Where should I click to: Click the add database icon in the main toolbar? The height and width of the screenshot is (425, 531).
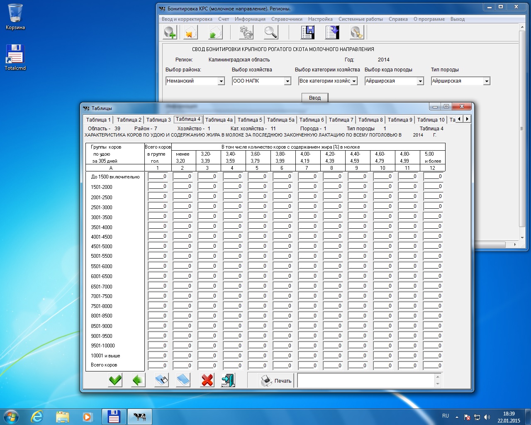(x=170, y=32)
